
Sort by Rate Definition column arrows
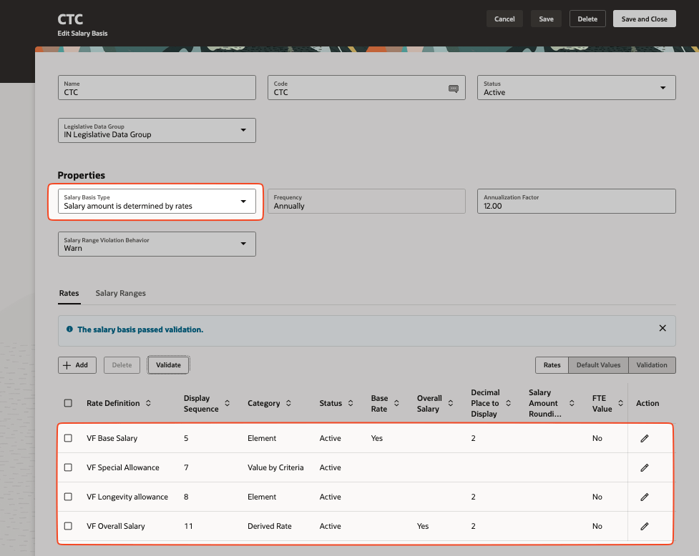(x=148, y=403)
